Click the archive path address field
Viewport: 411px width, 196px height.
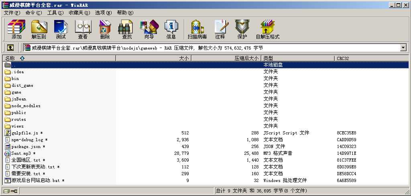click(x=211, y=48)
